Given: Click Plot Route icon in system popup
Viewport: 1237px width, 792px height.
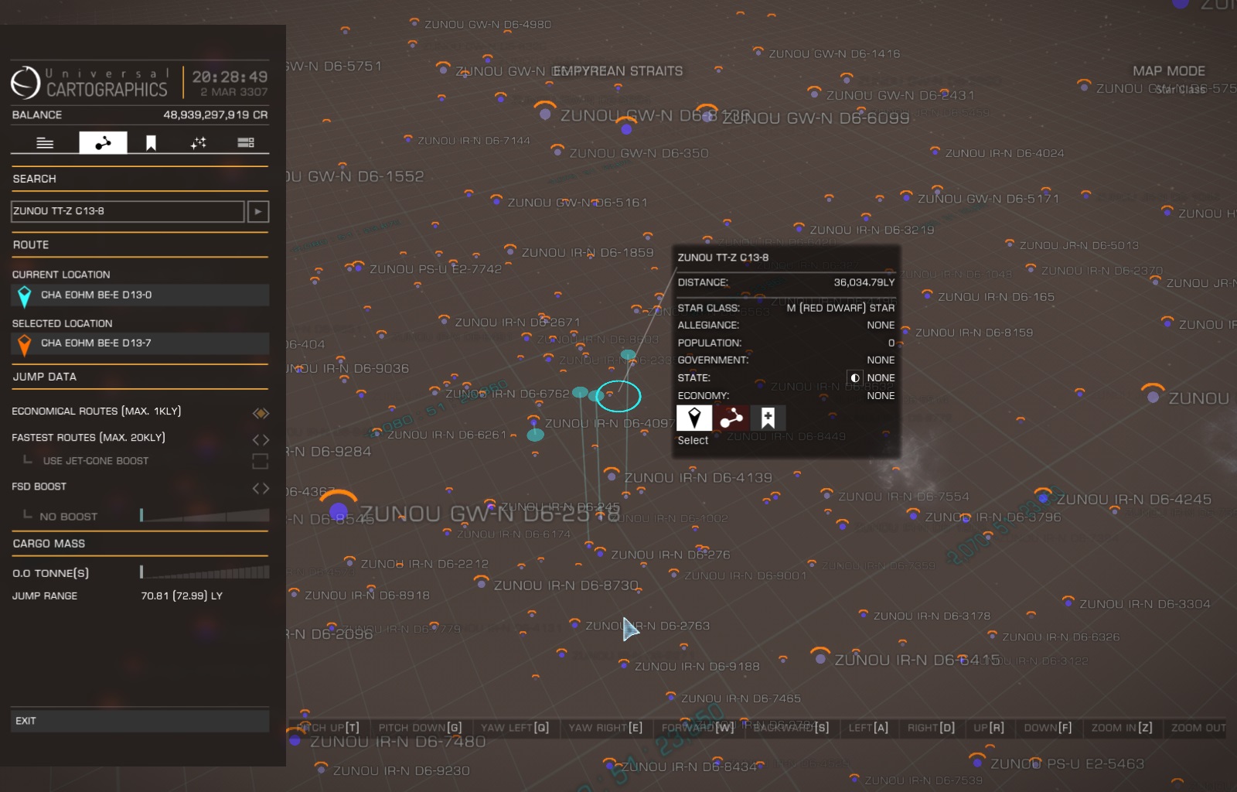Looking at the screenshot, I should click(x=731, y=418).
